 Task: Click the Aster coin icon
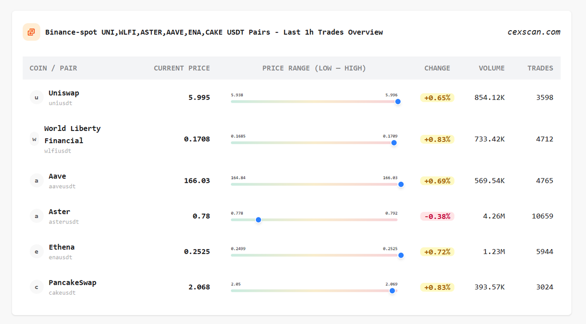[36, 216]
